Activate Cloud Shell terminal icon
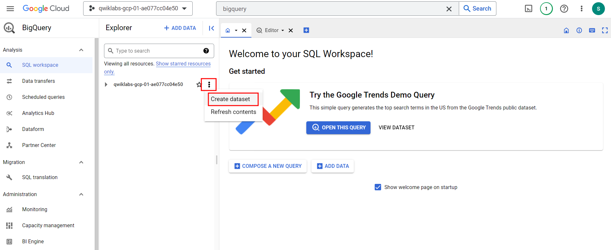Viewport: 611px width, 250px height. pos(528,9)
